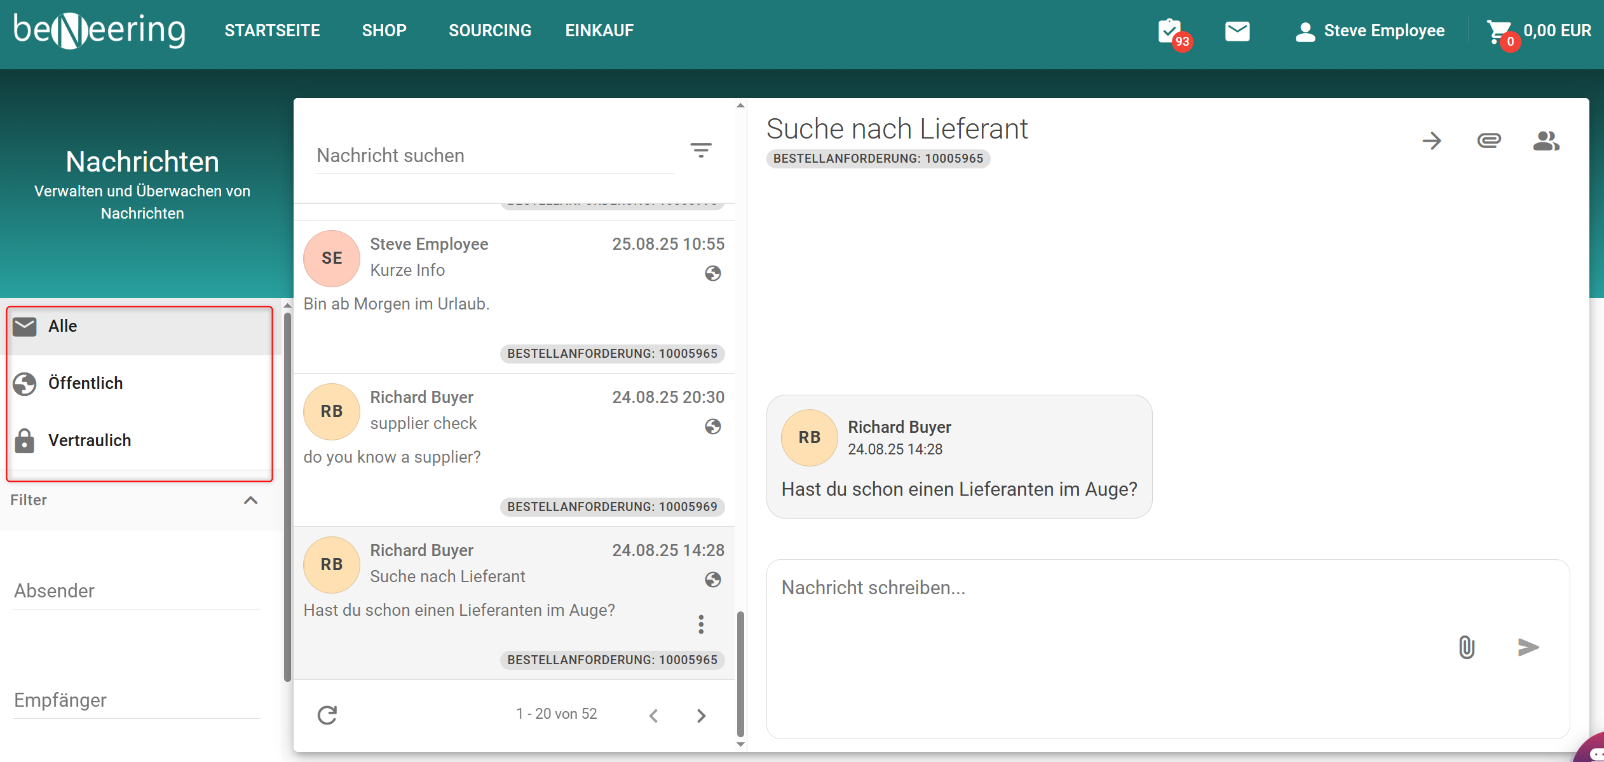This screenshot has height=762, width=1604.
Task: Focus the Absender filter field
Action: 137,591
